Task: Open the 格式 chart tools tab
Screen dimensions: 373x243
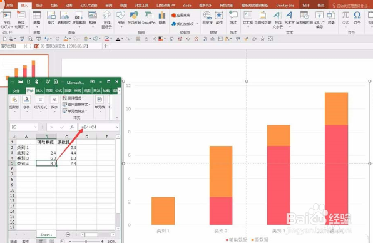Action: (x=320, y=5)
